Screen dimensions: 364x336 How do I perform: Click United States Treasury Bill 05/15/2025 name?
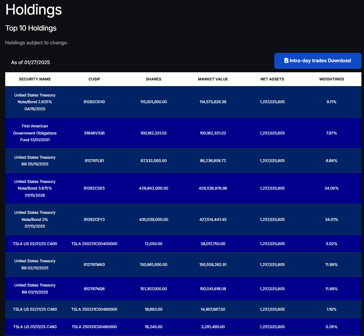(35, 161)
